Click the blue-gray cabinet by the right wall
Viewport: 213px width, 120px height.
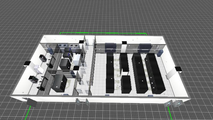(159, 53)
